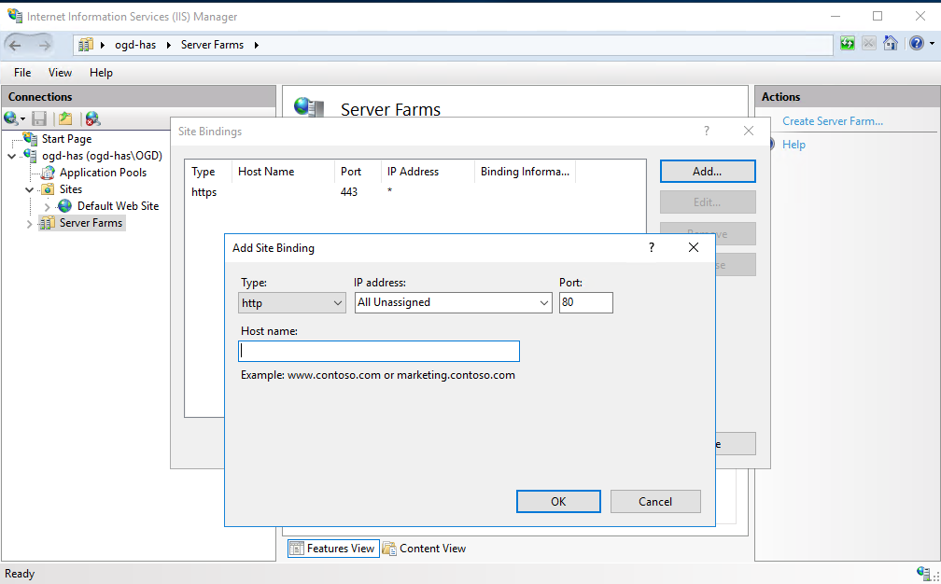
Task: Follow the Create Server Farm link
Action: 832,120
